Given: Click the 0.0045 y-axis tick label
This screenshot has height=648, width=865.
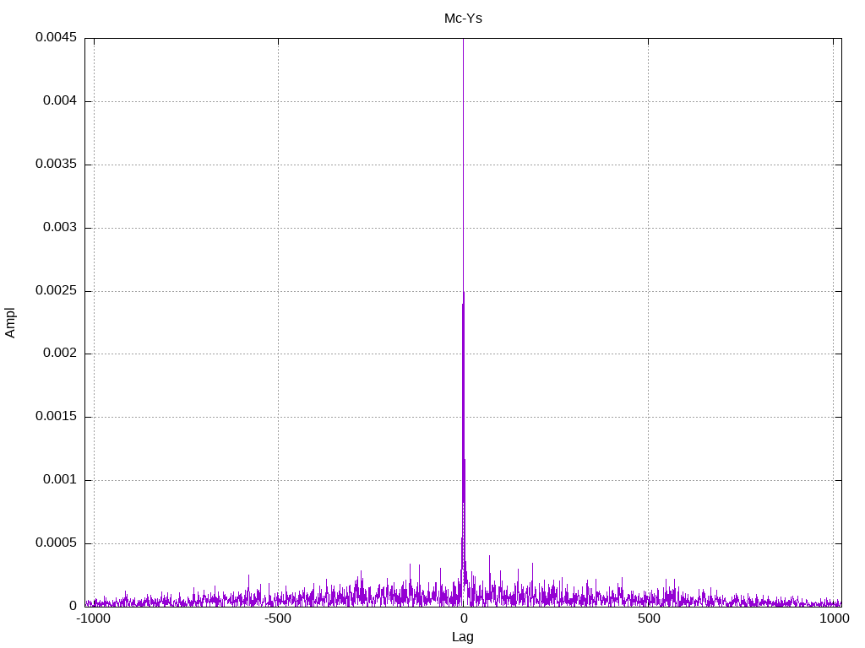Looking at the screenshot, I should click(x=57, y=37).
